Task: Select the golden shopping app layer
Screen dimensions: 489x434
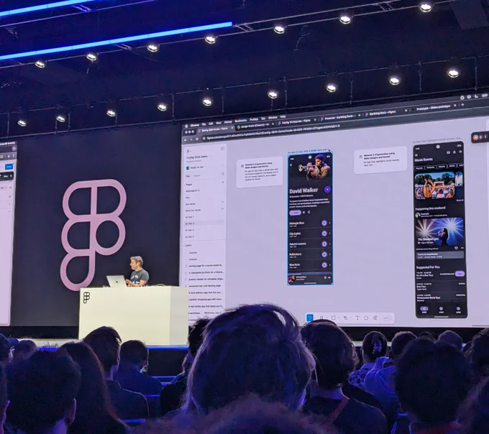Action: (206, 300)
